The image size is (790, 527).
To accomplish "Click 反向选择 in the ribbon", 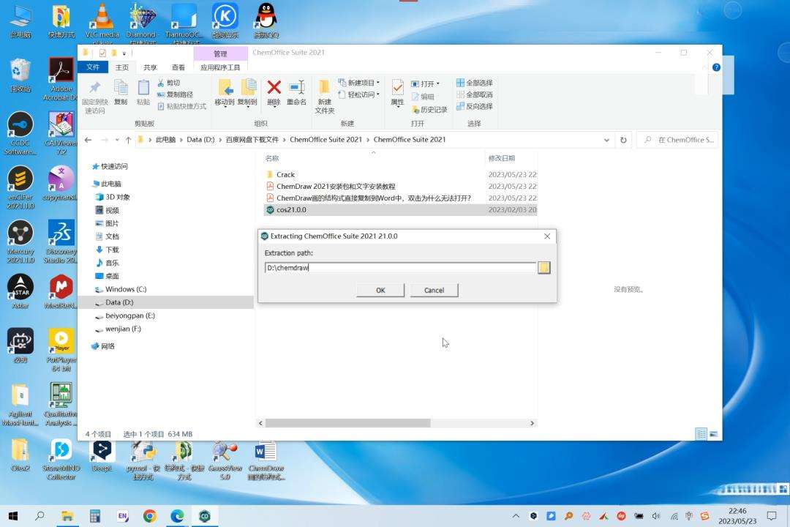I will pyautogui.click(x=475, y=106).
